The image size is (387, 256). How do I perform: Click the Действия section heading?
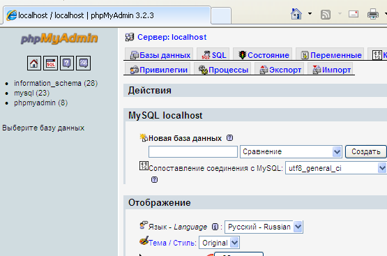tap(149, 91)
